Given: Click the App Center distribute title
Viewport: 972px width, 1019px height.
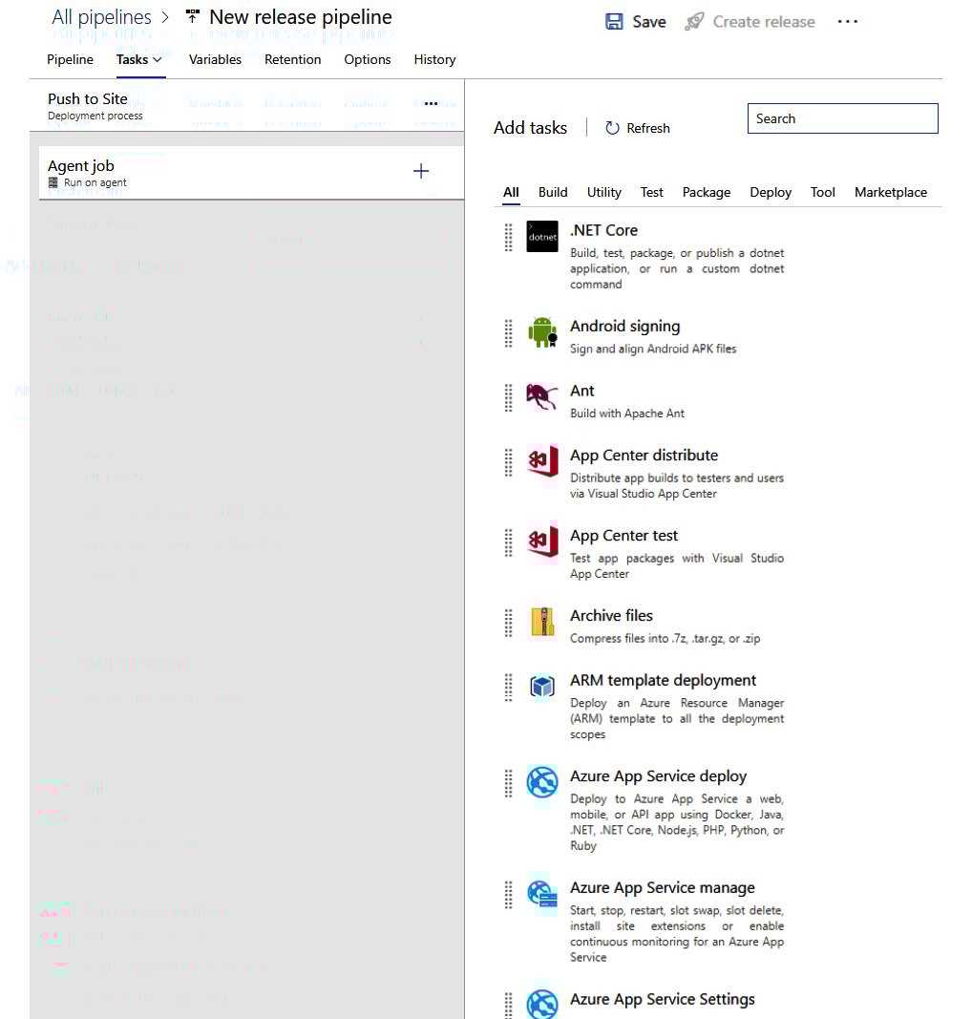Looking at the screenshot, I should click(644, 456).
